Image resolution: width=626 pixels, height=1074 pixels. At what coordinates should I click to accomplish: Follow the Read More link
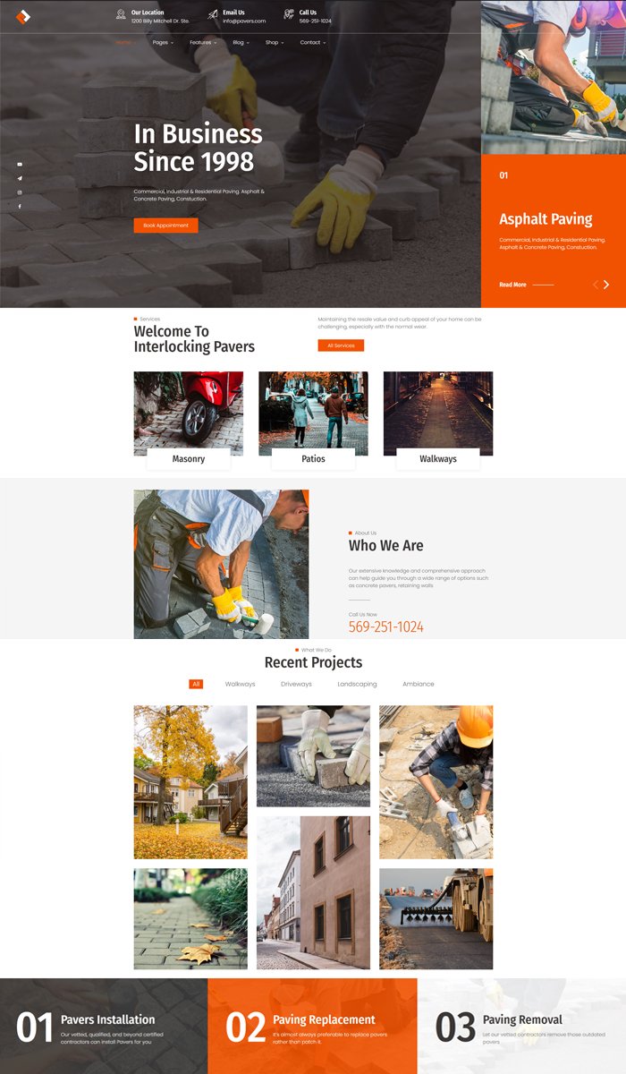512,285
